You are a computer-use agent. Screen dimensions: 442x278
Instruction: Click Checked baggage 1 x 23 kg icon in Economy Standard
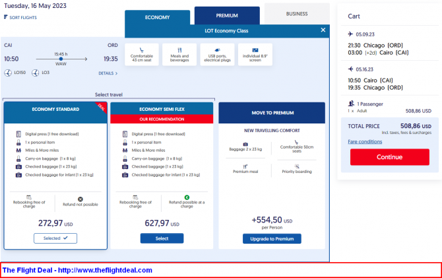pos(18,167)
